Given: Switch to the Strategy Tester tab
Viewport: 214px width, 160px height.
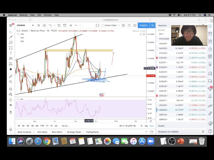Looking at the screenshot, I should pyautogui.click(x=74, y=132).
